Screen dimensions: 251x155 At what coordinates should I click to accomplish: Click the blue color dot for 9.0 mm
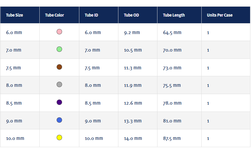click(59, 120)
